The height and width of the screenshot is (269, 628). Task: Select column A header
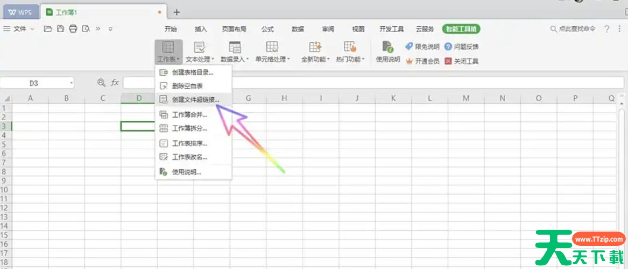click(x=30, y=98)
